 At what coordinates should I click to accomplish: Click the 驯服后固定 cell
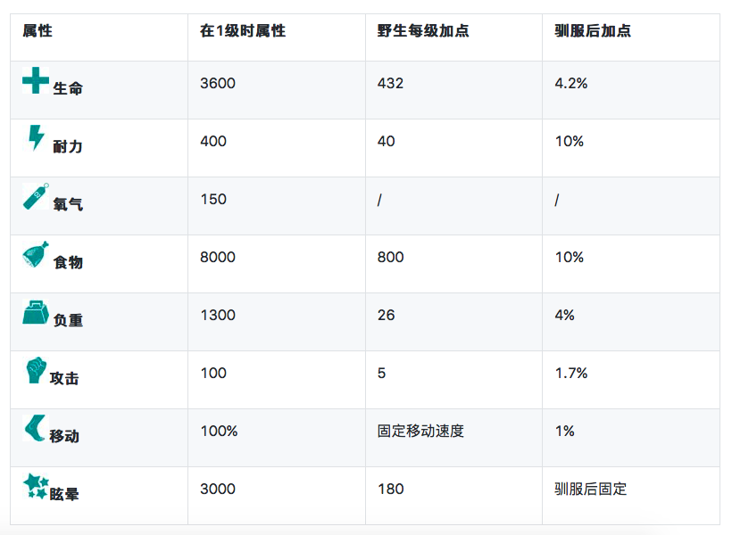tap(591, 490)
